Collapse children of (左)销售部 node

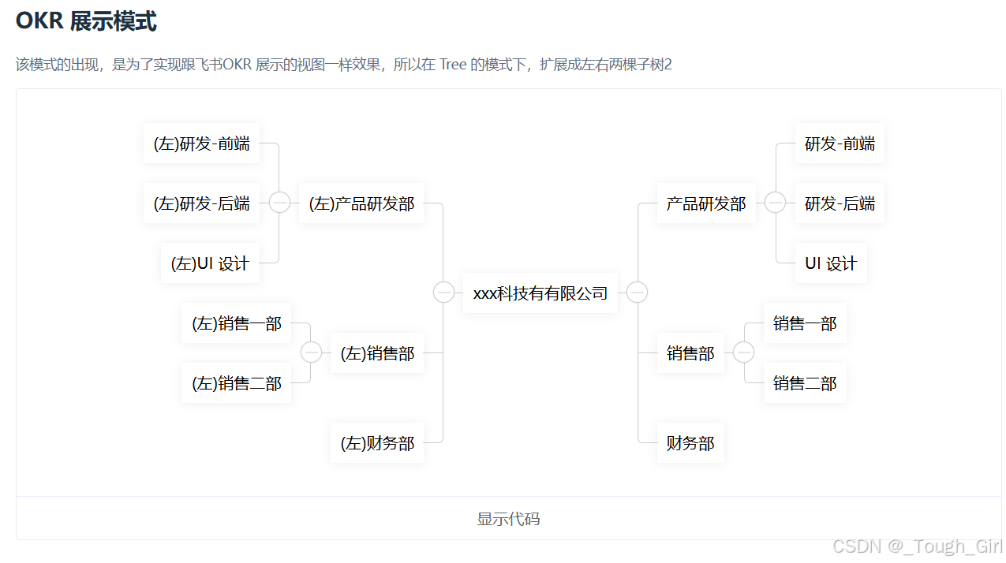tap(311, 352)
